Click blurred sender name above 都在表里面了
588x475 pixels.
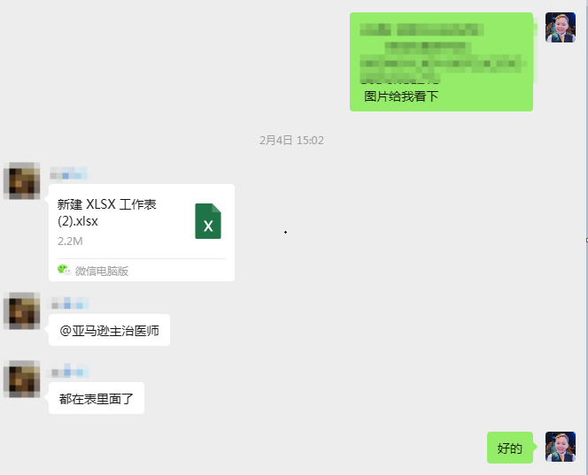(68, 372)
